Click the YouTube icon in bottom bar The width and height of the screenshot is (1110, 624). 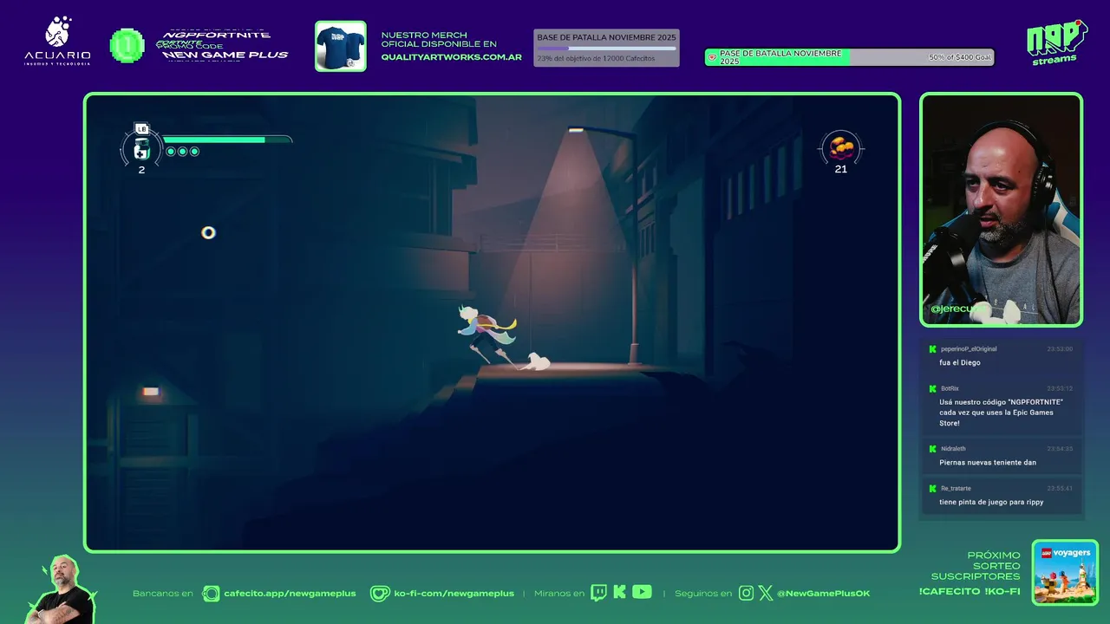[642, 592]
